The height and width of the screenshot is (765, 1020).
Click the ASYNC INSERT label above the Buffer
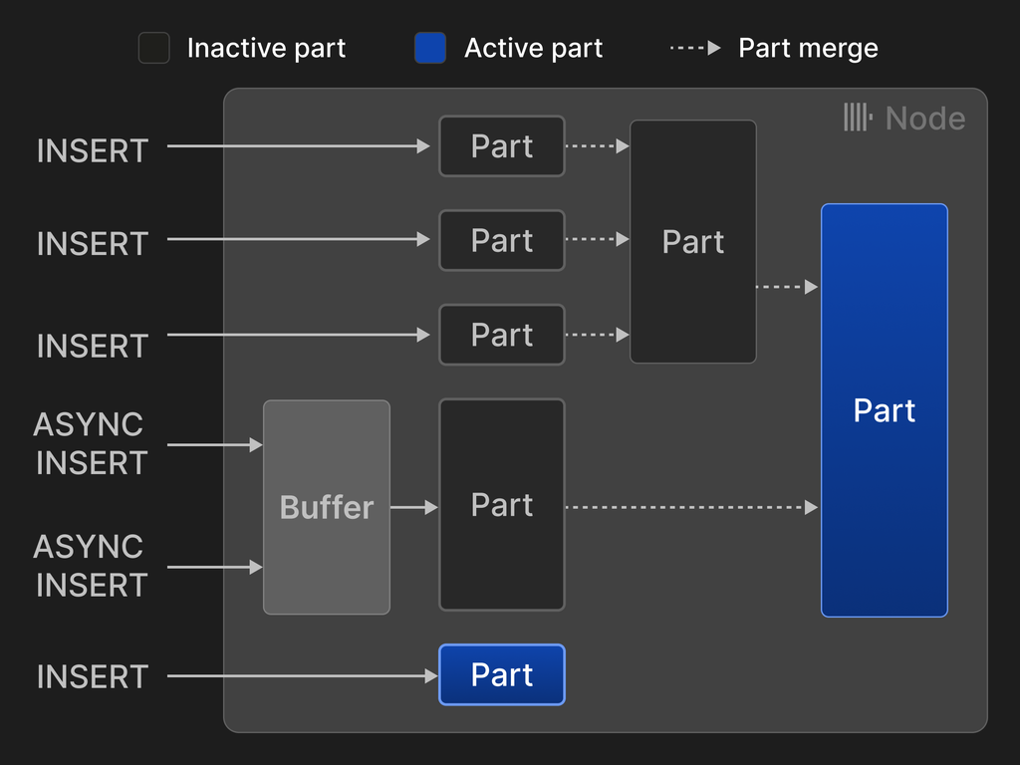coord(90,443)
